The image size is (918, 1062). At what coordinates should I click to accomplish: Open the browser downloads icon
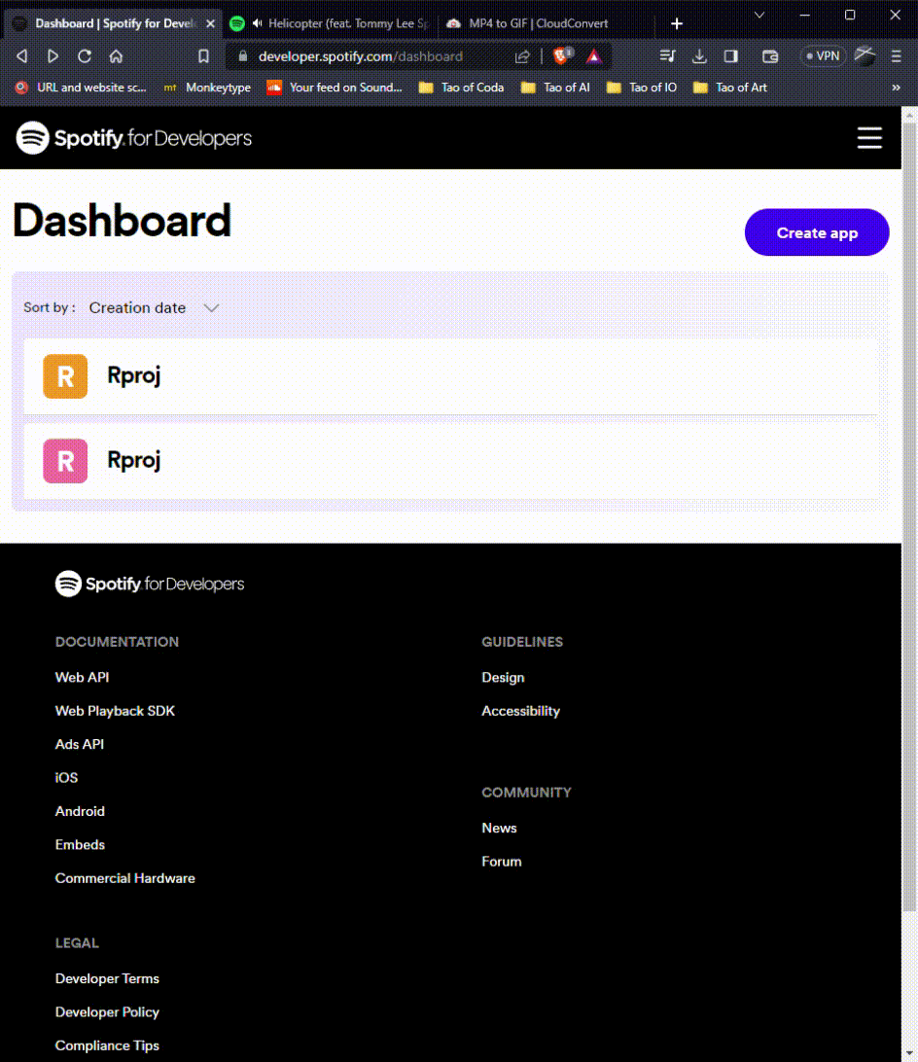(699, 56)
